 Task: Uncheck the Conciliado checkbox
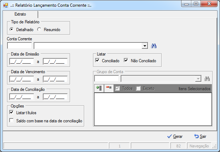tap(97, 60)
